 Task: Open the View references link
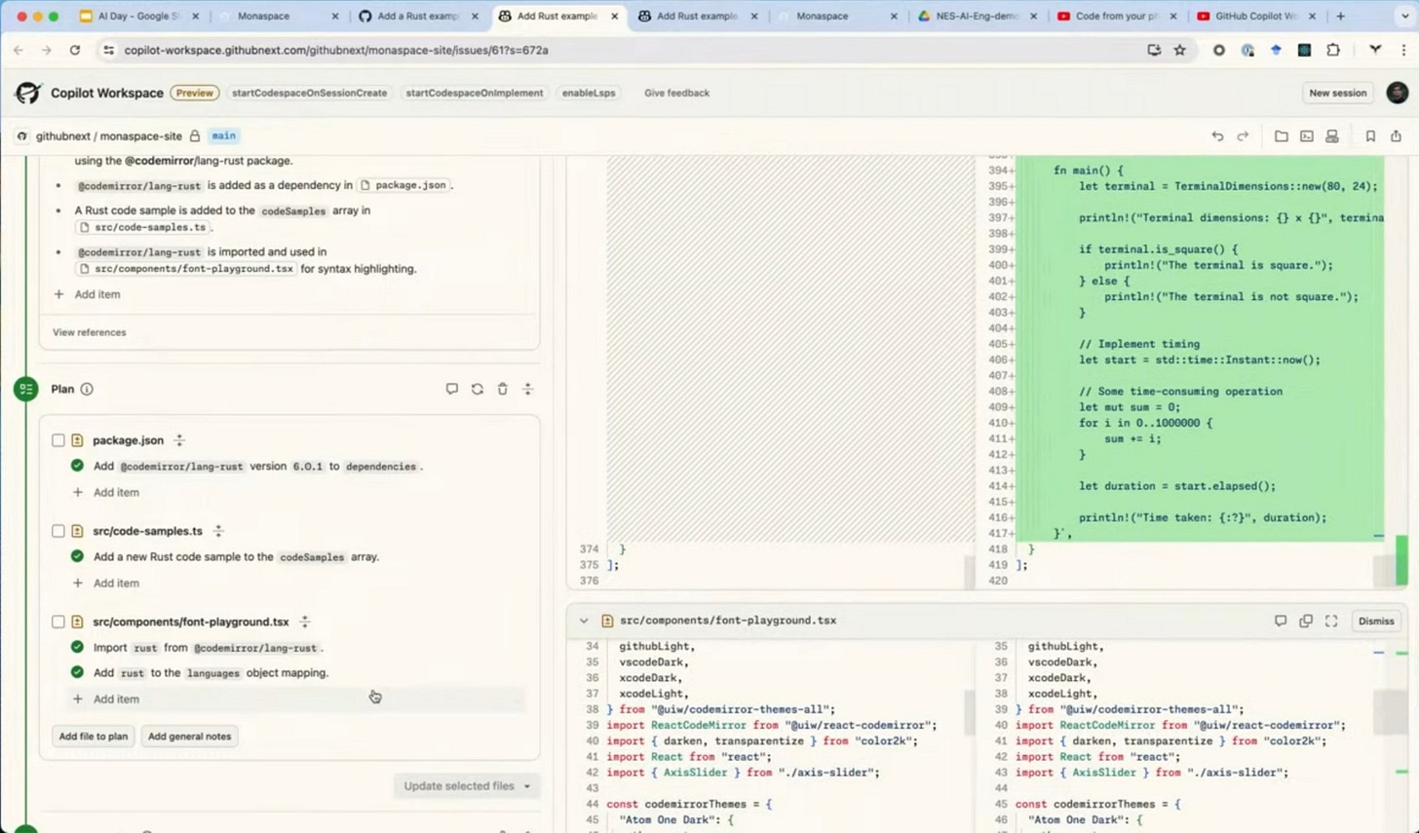(x=90, y=332)
